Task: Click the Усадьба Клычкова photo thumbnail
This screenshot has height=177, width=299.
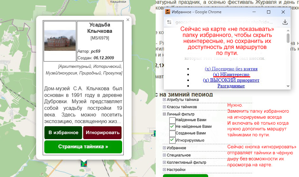Action: [x=60, y=40]
